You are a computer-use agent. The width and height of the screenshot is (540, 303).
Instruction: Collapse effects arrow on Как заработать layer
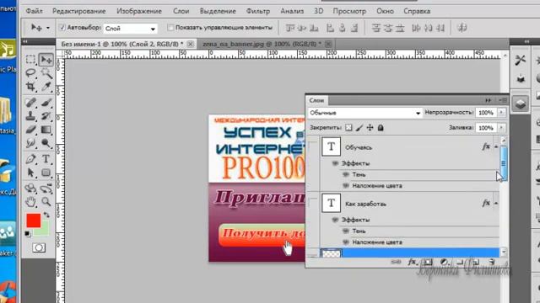pyautogui.click(x=496, y=203)
